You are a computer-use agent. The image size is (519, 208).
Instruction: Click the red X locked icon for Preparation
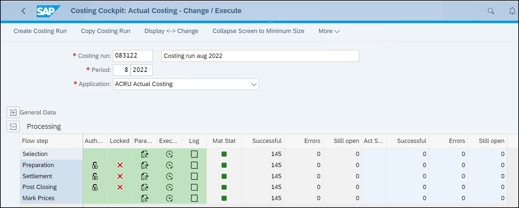tap(120, 165)
